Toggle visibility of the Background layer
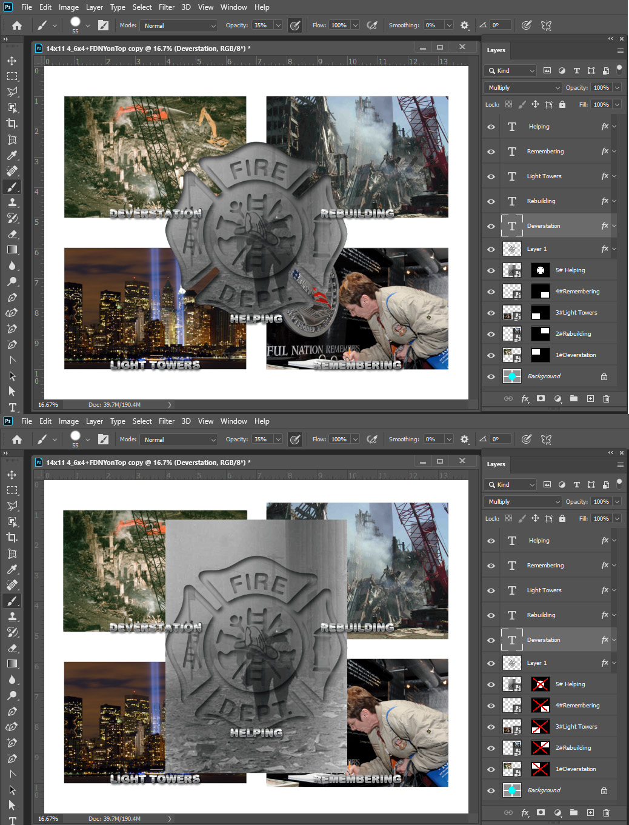Image resolution: width=629 pixels, height=825 pixels. pos(491,376)
